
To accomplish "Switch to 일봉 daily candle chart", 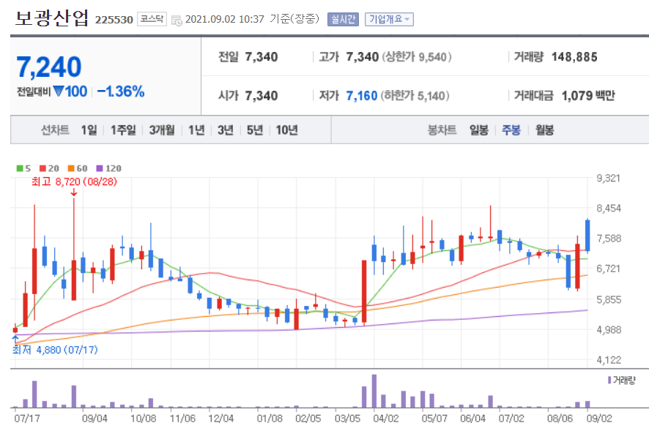I will click(x=479, y=130).
